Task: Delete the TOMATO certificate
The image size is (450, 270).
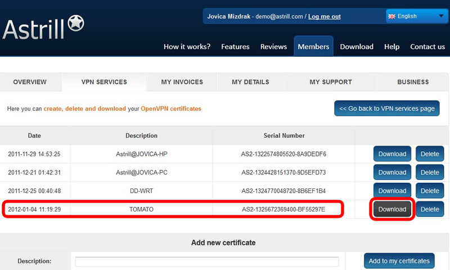Action: [x=430, y=209]
